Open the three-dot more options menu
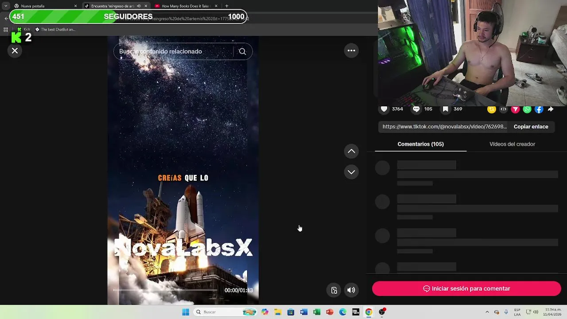The height and width of the screenshot is (319, 567). point(351,51)
